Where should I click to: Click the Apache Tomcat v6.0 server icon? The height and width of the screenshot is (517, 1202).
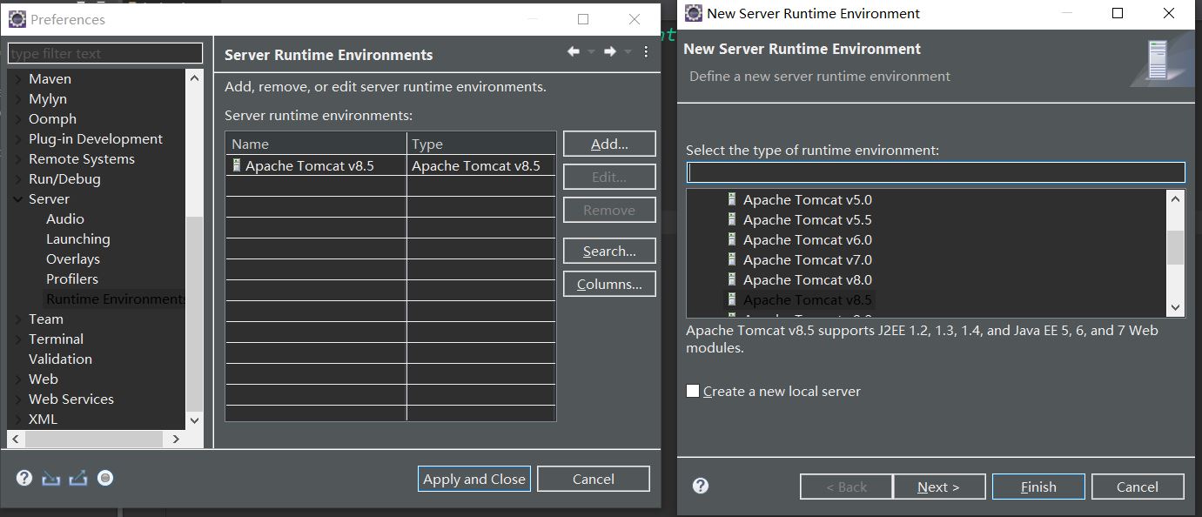(732, 239)
